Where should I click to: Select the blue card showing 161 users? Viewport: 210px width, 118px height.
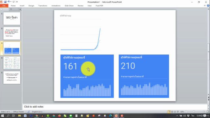87,76
